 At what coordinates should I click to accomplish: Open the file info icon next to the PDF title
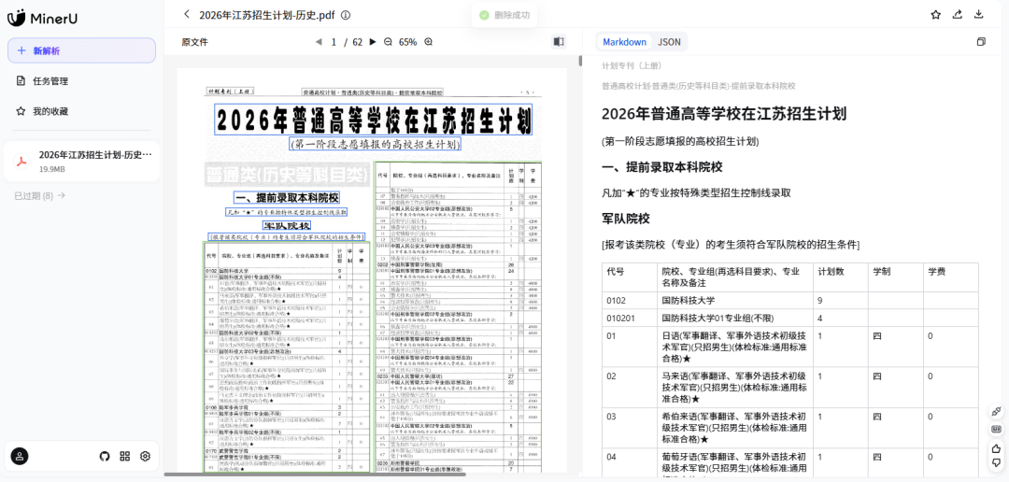click(346, 15)
